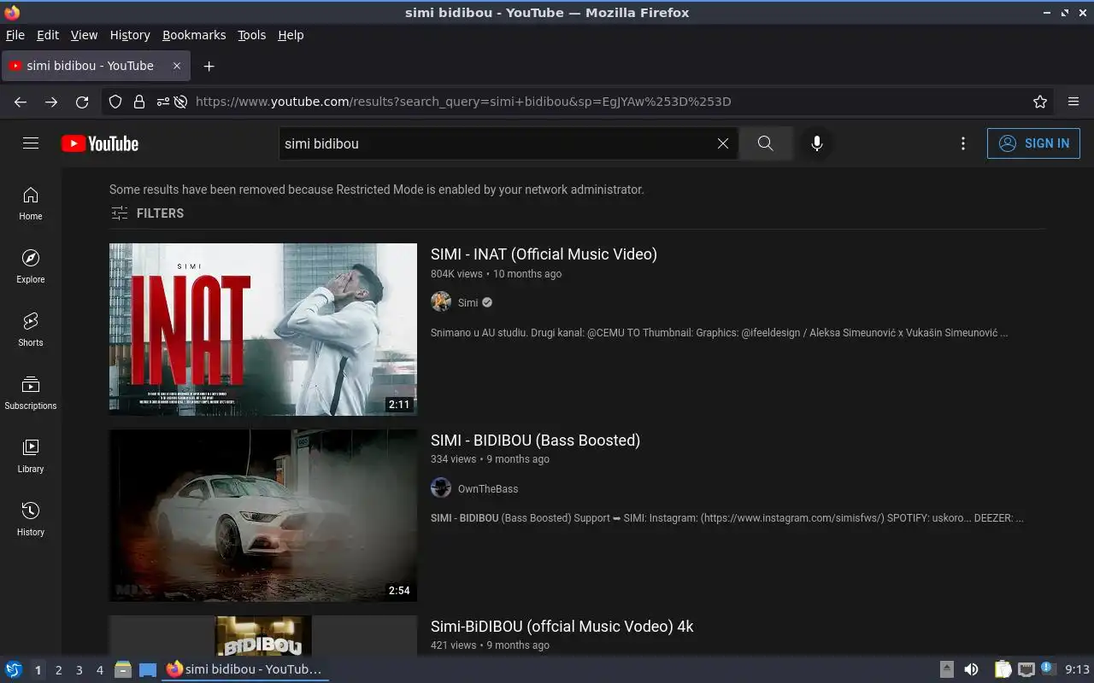This screenshot has height=683, width=1094.
Task: Open the File menu
Action: tap(15, 35)
